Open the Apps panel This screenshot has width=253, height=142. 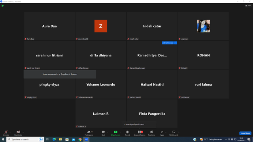pos(162,133)
